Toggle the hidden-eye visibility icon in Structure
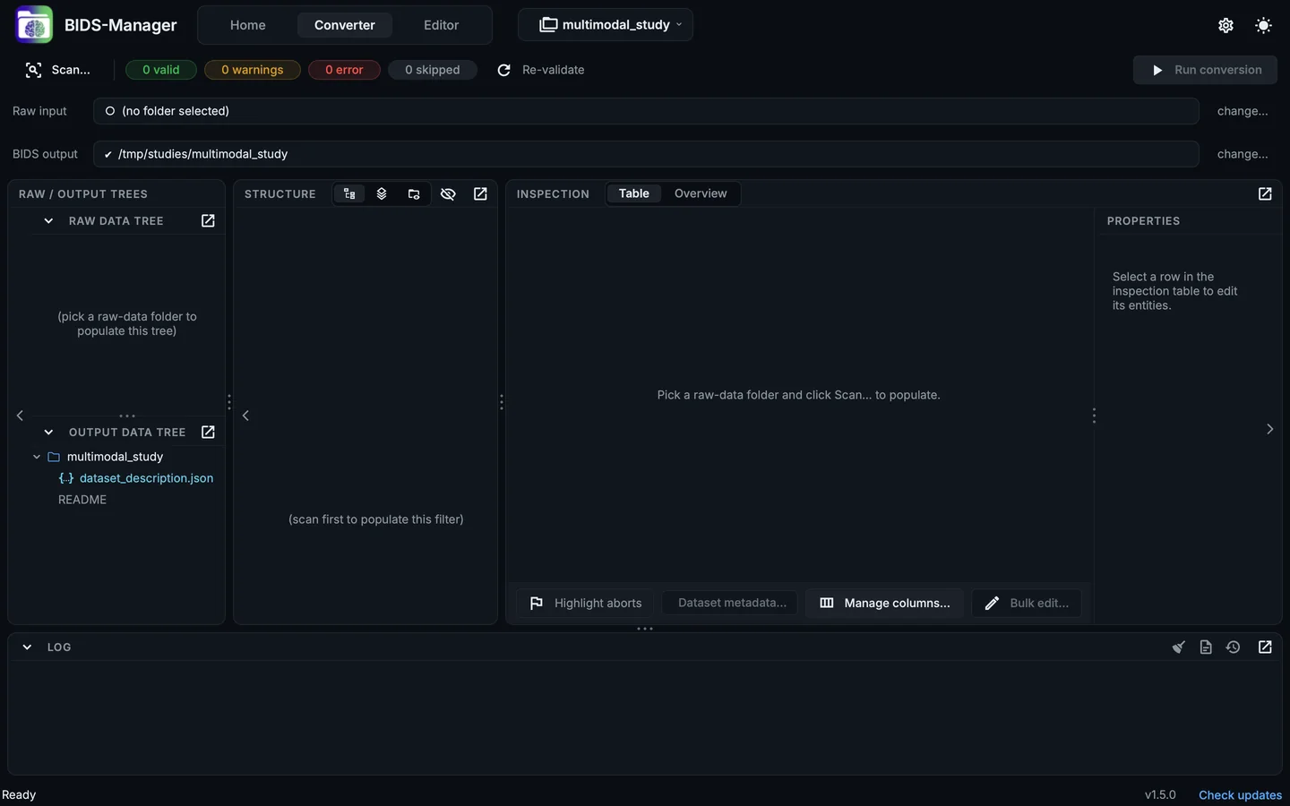This screenshot has width=1290, height=806. point(448,193)
